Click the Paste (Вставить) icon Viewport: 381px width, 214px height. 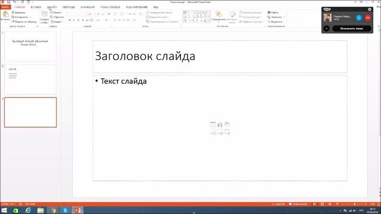[5, 14]
